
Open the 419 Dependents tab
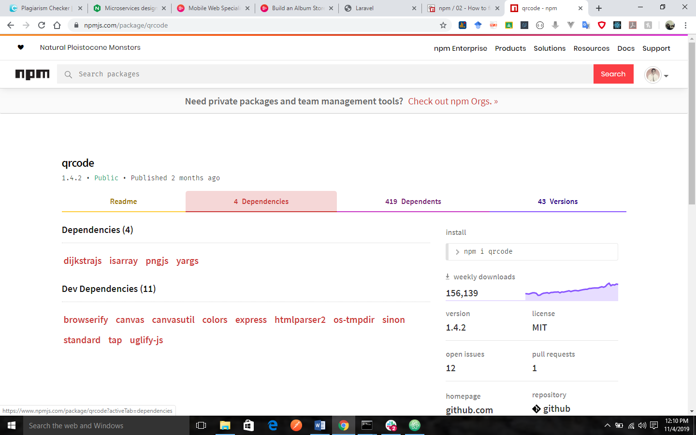413,202
